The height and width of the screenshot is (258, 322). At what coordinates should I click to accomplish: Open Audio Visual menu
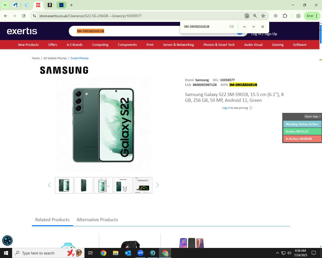[253, 45]
